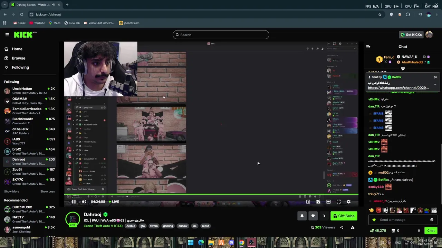The height and width of the screenshot is (248, 442).
Task: Go to Home in sidebar
Action: click(x=17, y=49)
